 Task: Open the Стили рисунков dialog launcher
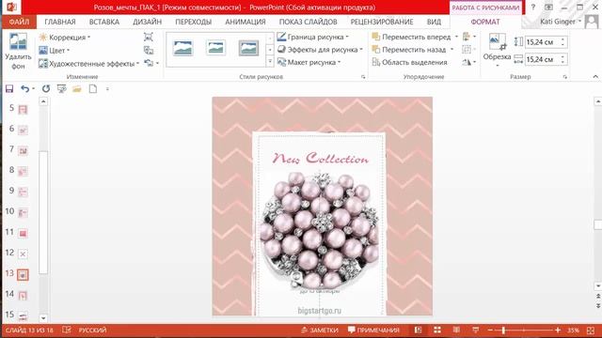point(363,77)
